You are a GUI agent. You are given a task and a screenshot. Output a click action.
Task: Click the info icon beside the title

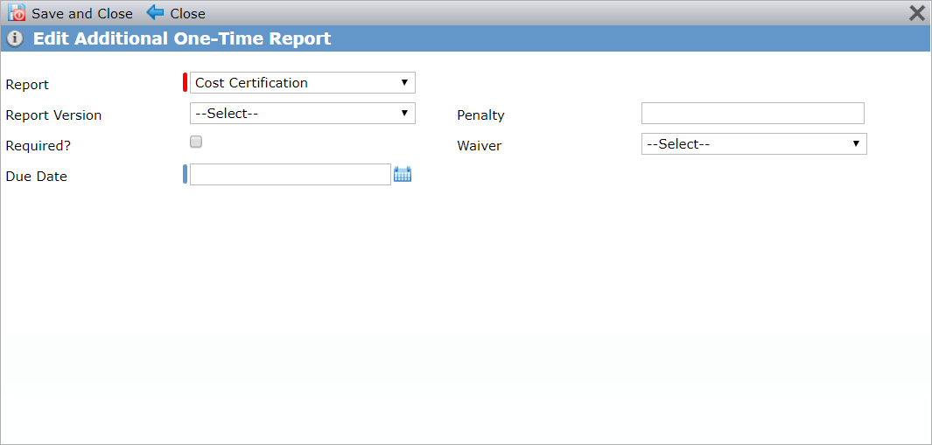pyautogui.click(x=15, y=38)
